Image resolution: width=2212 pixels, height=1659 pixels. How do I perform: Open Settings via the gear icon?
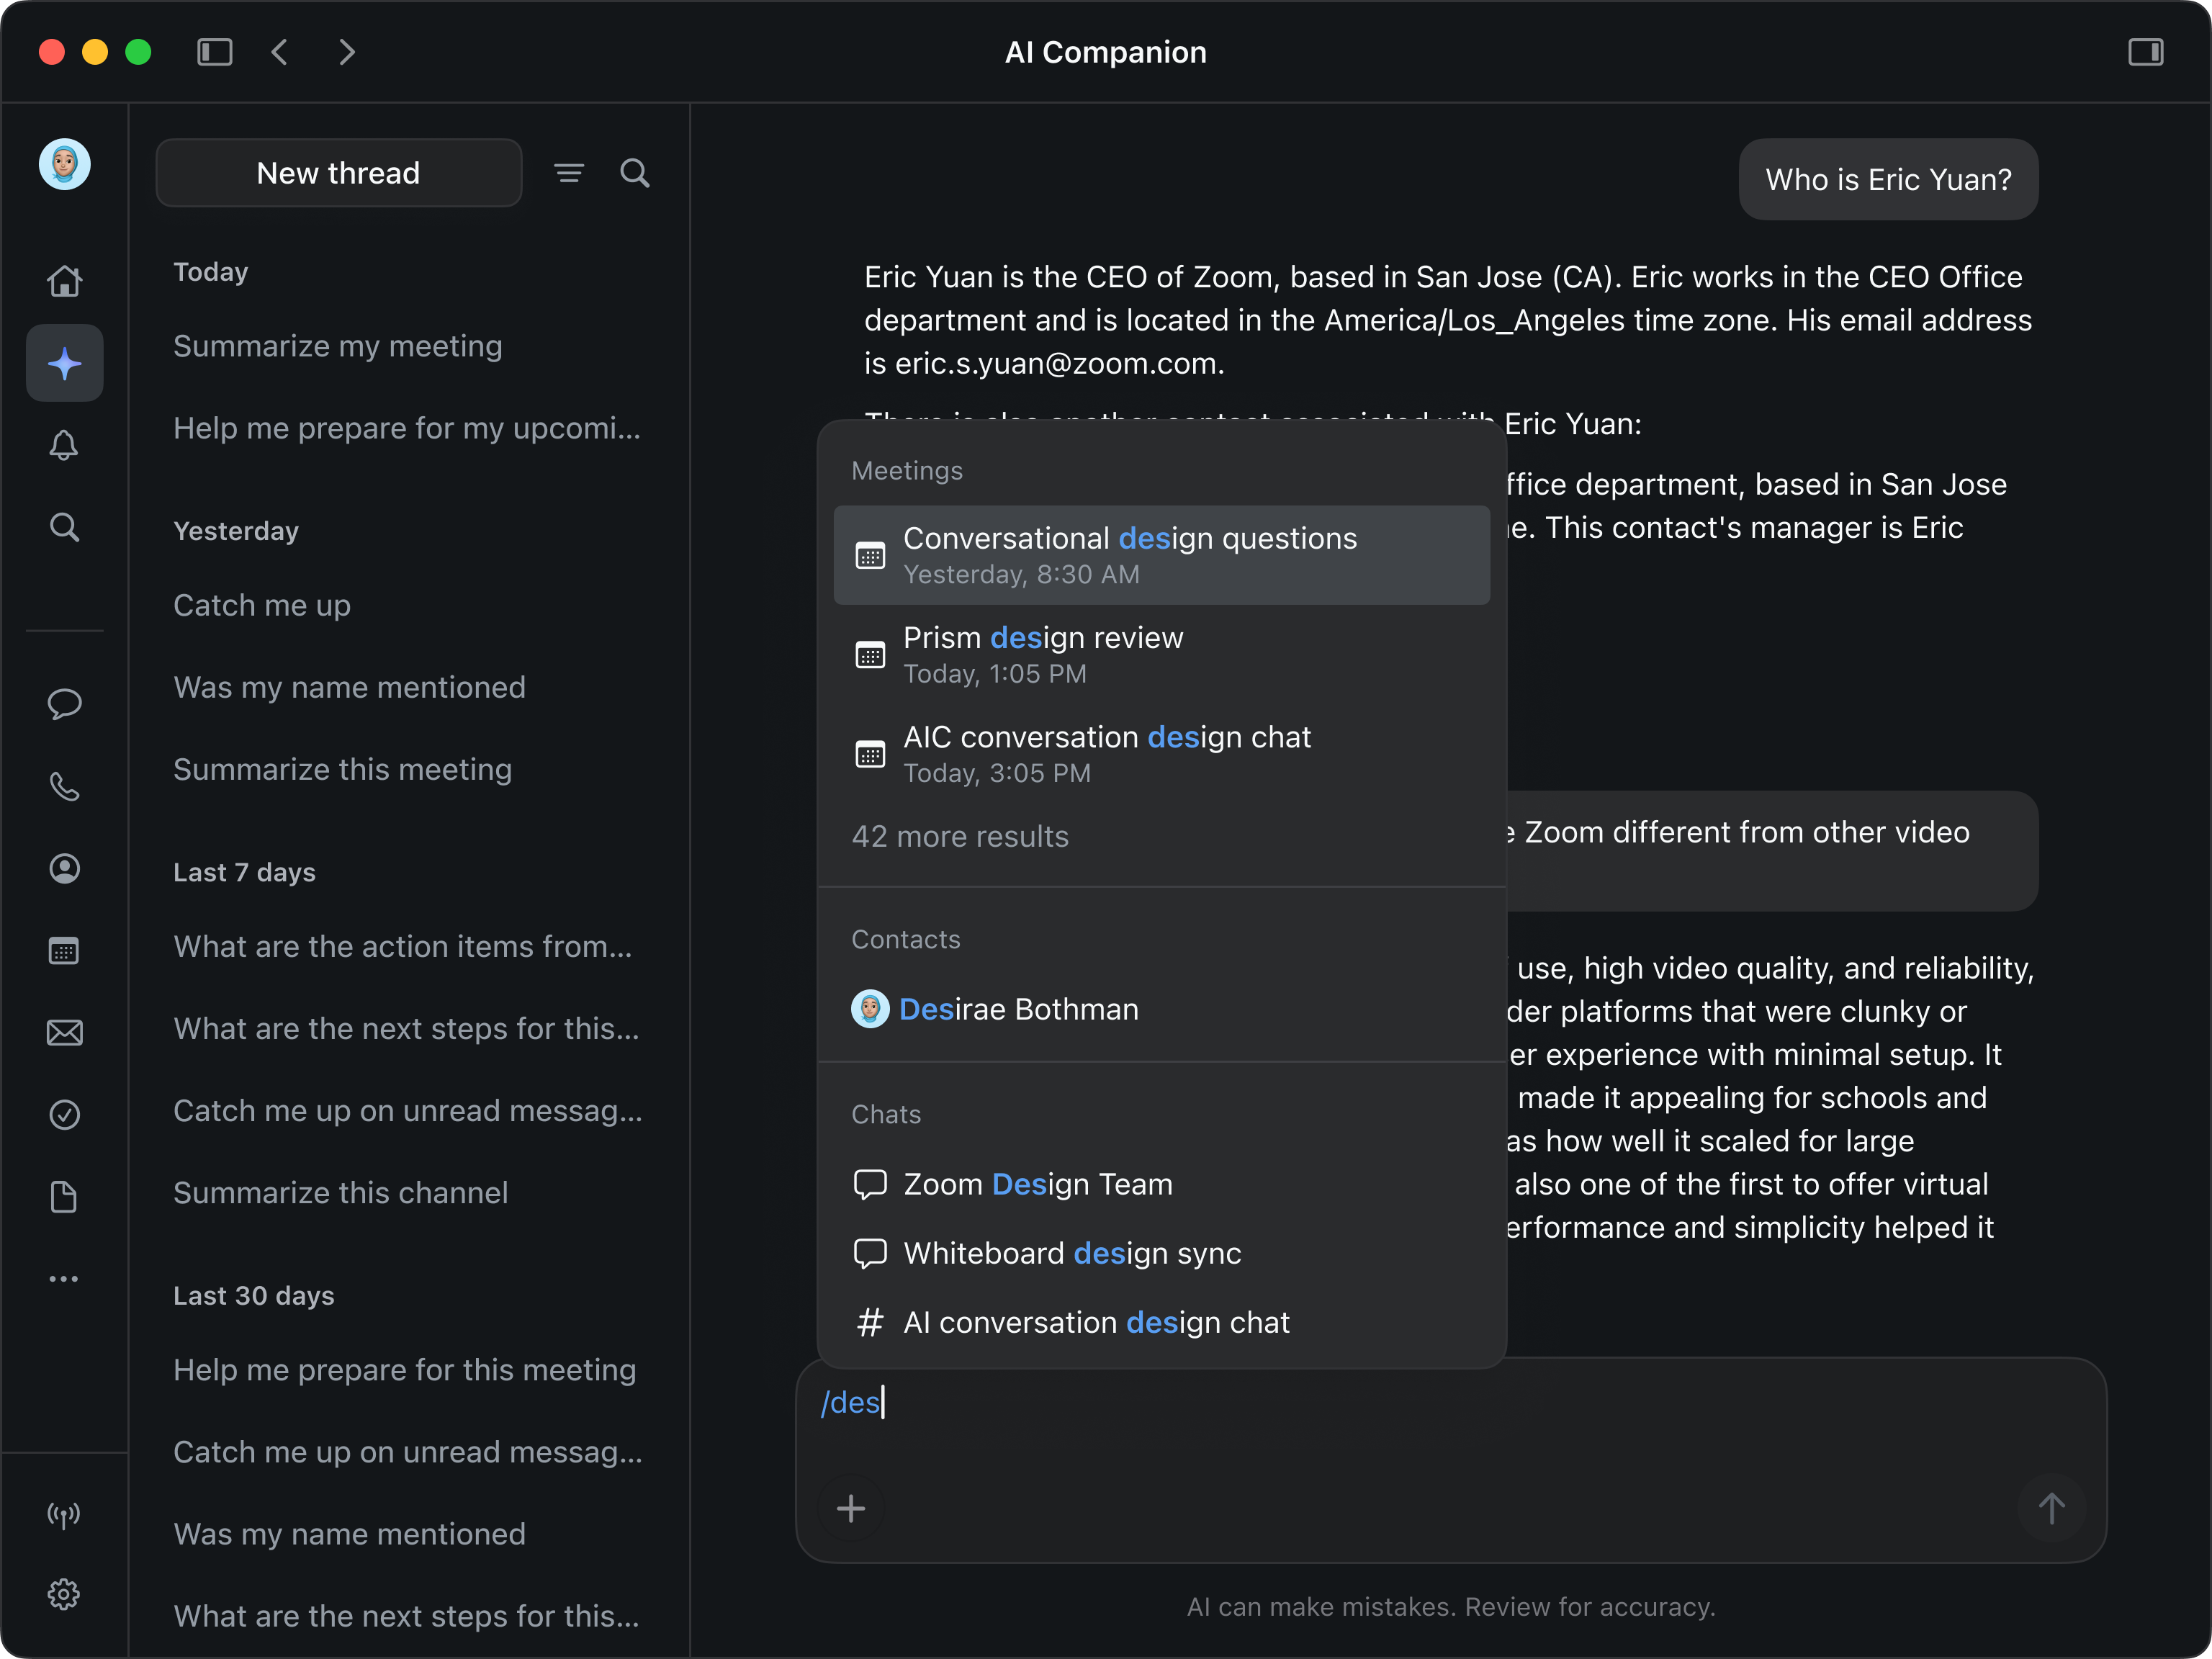64,1594
